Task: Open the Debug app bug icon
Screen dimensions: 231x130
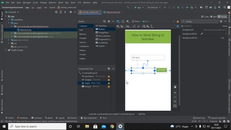Action: 178,7
